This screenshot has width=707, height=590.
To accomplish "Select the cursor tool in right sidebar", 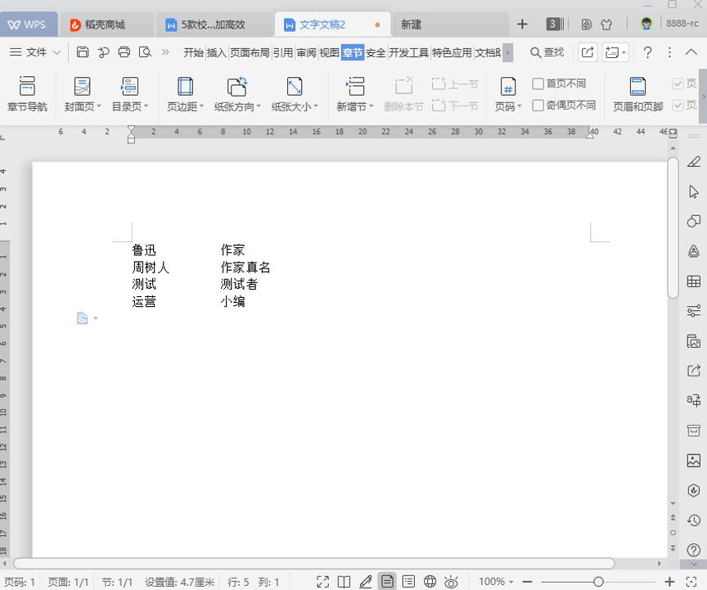I will 694,190.
